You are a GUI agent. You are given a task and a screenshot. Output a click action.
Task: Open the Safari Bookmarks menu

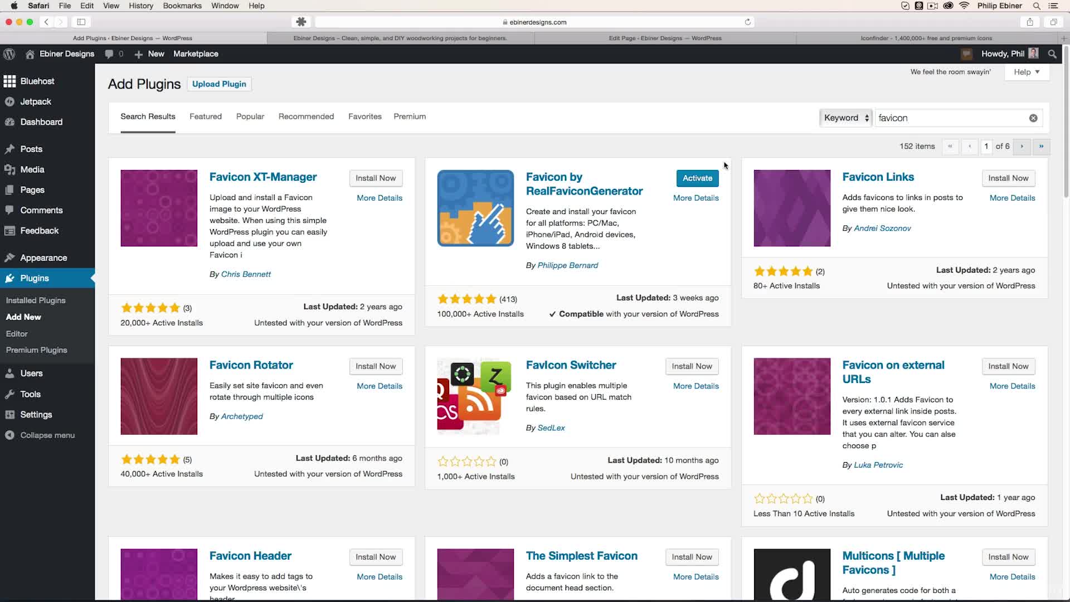click(182, 6)
